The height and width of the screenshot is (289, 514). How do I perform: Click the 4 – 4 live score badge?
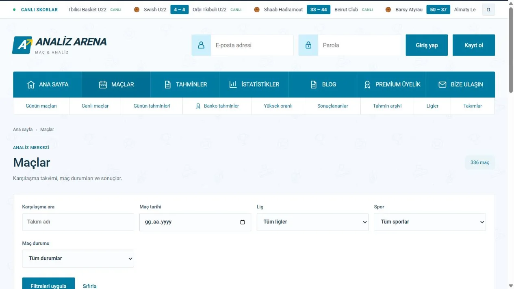[180, 10]
